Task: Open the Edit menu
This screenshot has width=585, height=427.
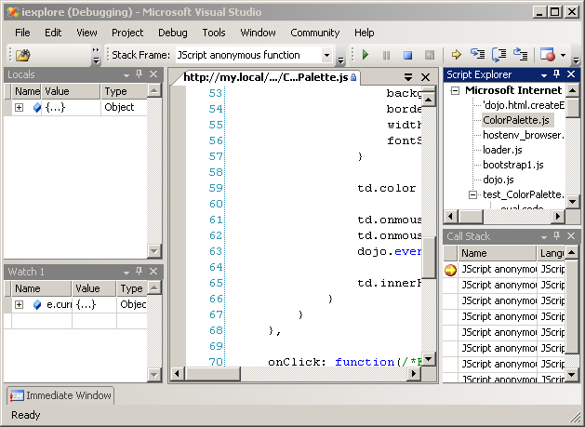Action: (x=53, y=33)
